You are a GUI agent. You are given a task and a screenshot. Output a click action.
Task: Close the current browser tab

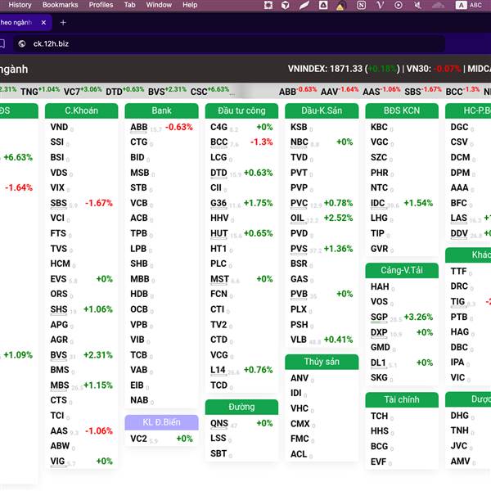click(x=43, y=23)
